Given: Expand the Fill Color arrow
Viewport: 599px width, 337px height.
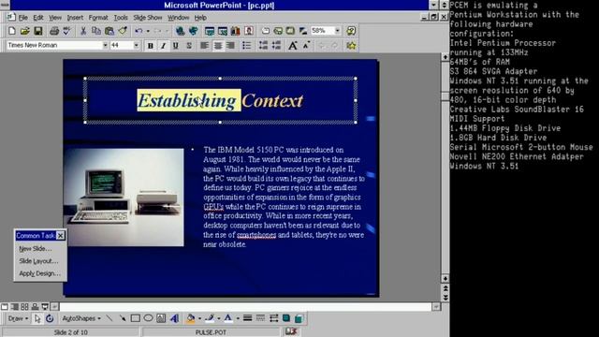Looking at the screenshot, I should click(199, 318).
